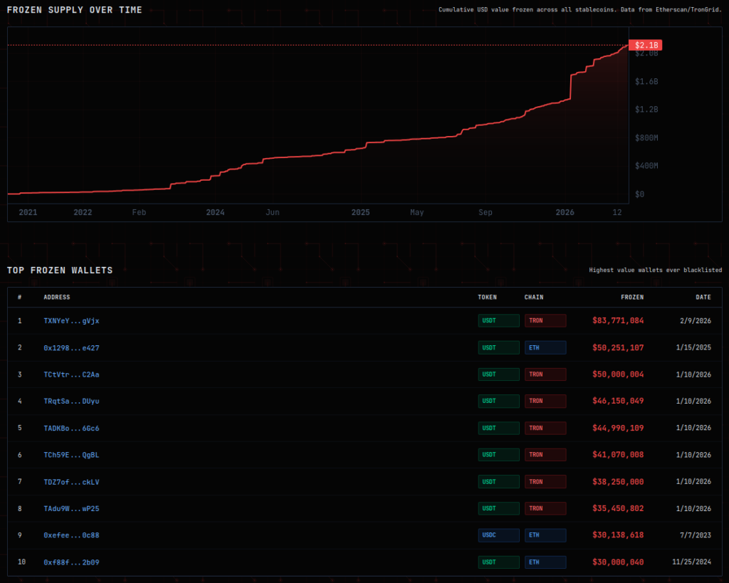Click the TCtVtr...C2Aa address link
The image size is (729, 583).
click(71, 374)
